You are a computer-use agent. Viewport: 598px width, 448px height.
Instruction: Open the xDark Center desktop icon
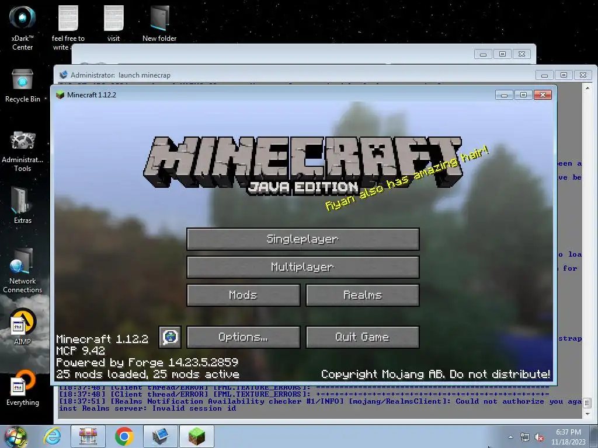pos(23,27)
